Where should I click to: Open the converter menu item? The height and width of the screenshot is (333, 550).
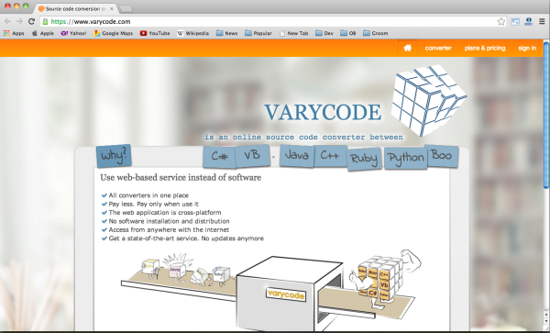click(438, 48)
